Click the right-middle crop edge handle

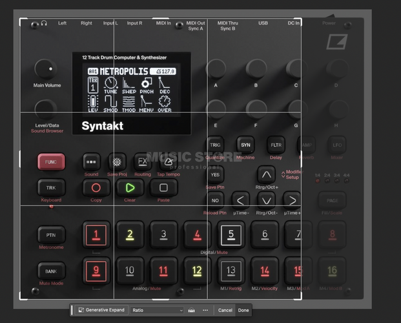[x=302, y=159]
